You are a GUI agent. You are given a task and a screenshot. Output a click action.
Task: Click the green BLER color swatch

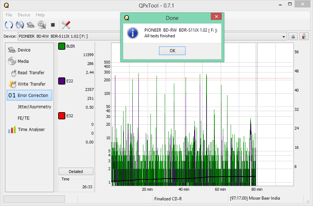point(62,46)
